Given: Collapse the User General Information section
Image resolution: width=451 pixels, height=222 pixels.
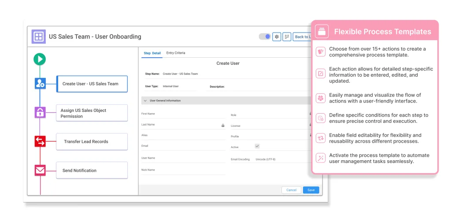Looking at the screenshot, I should (x=145, y=100).
